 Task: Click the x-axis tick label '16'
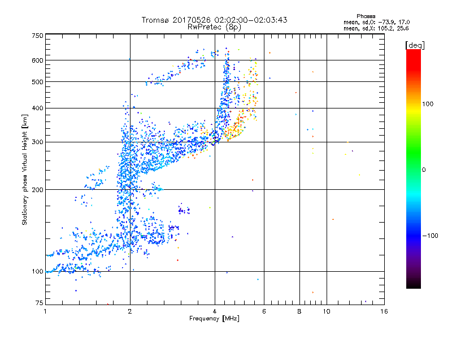coord(384,311)
